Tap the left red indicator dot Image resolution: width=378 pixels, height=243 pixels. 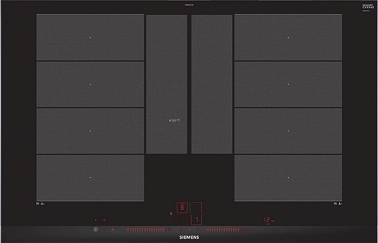coord(96,220)
